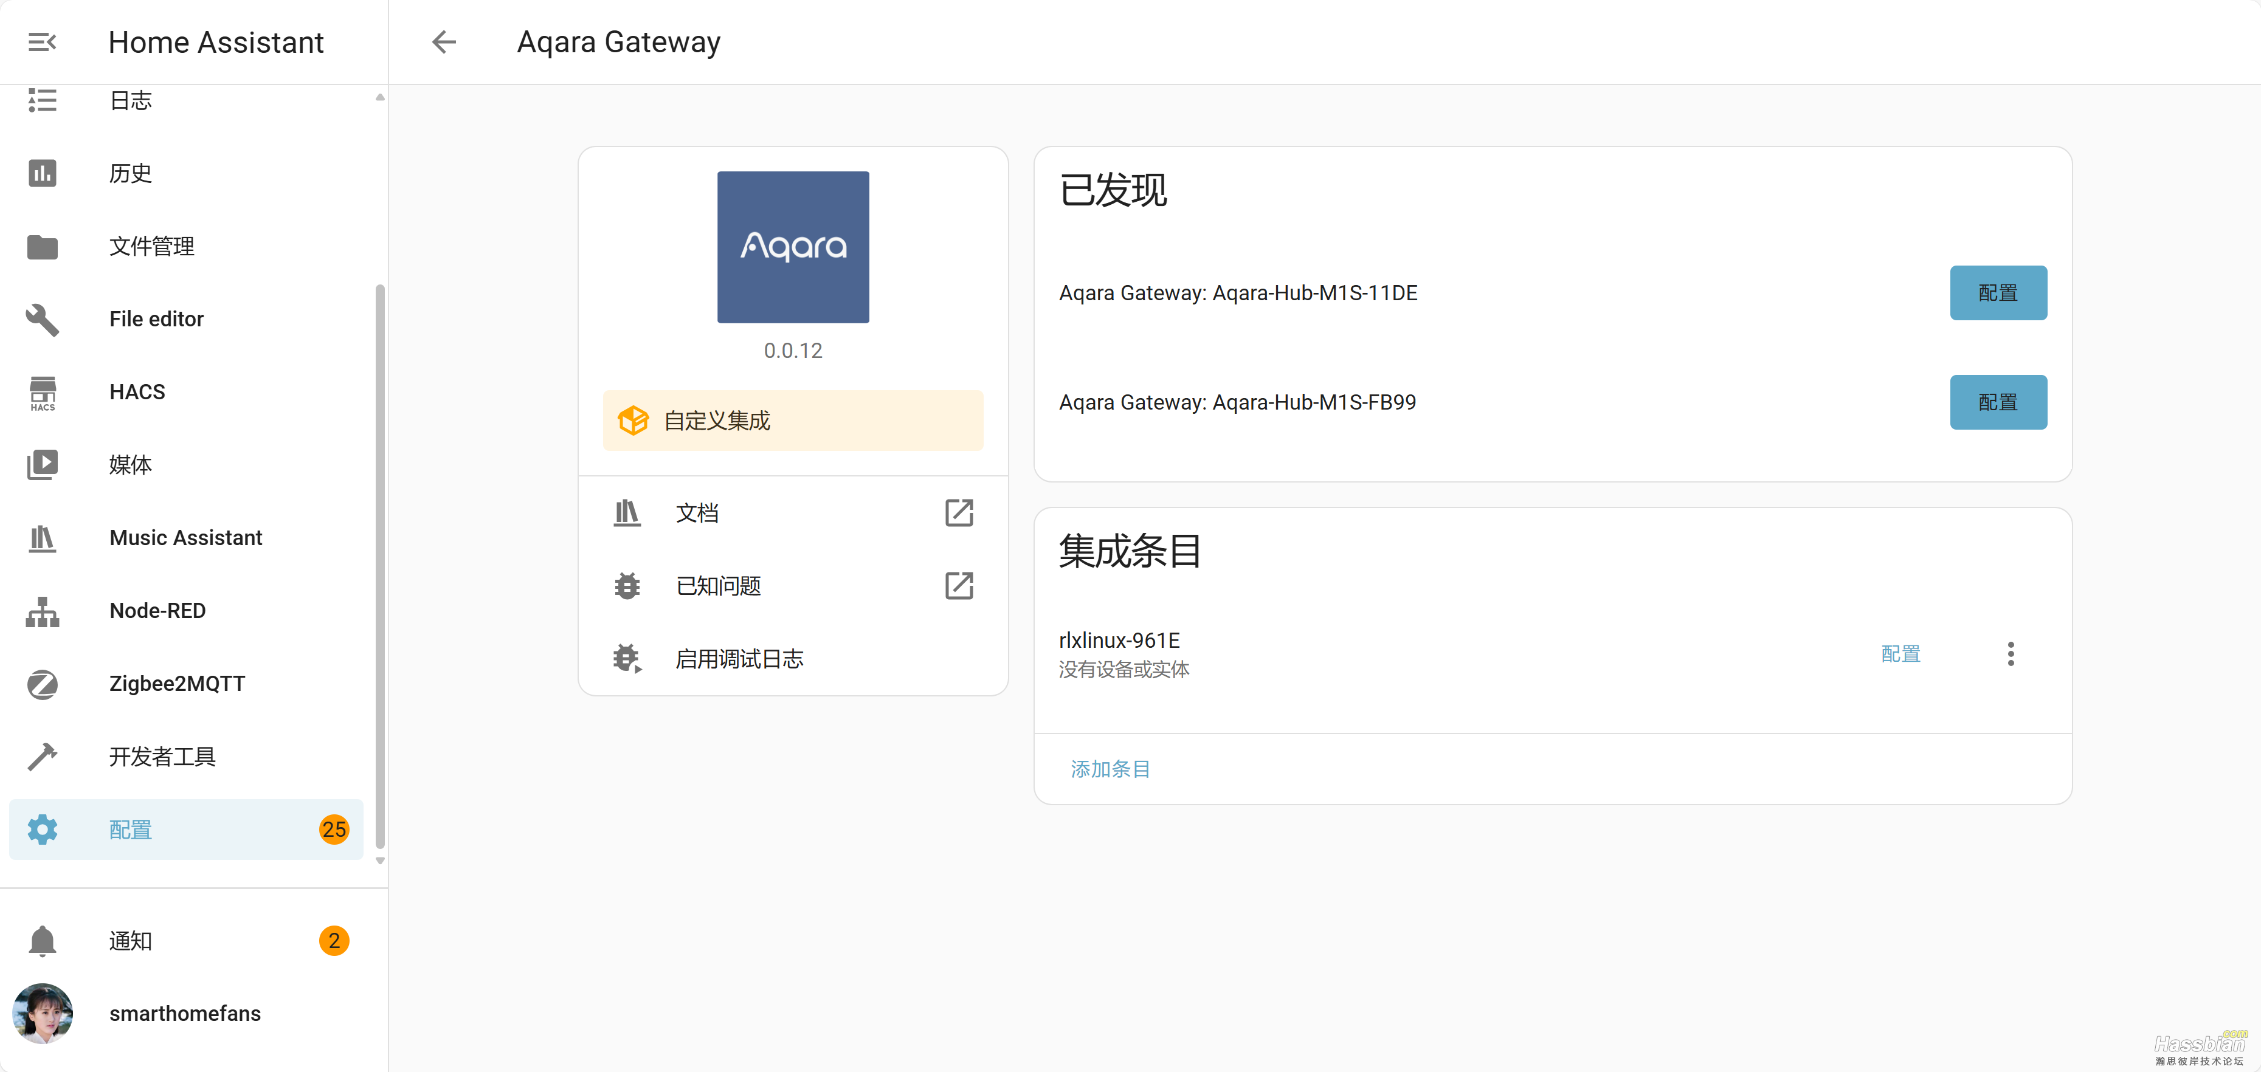Enable debug logging via 启用调试日志

793,659
